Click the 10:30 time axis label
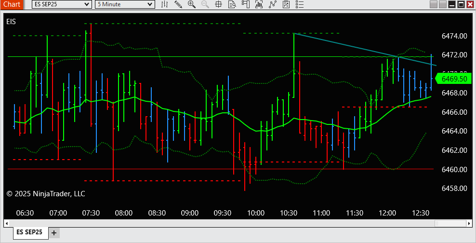Viewport: 476px width, 243px height. [289, 213]
